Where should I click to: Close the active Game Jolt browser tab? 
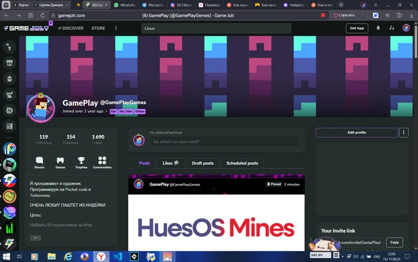[106, 5]
